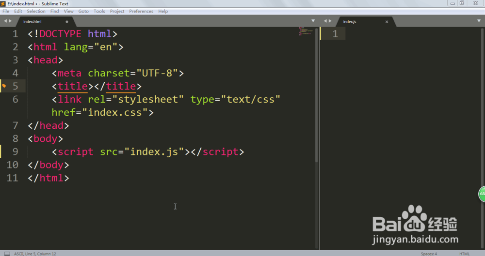Viewport: 485px width, 256px height.
Task: Restore down the Sublime Text window
Action: pos(462,3)
